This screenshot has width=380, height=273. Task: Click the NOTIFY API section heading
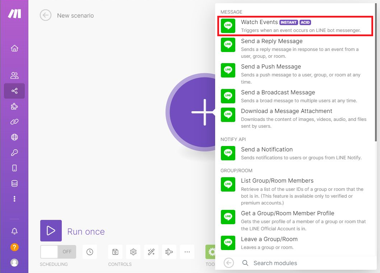(x=233, y=139)
